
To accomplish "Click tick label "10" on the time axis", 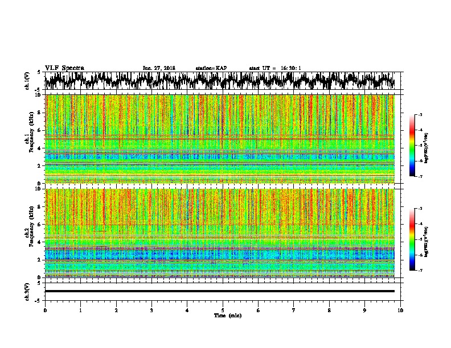I will (x=400, y=310).
